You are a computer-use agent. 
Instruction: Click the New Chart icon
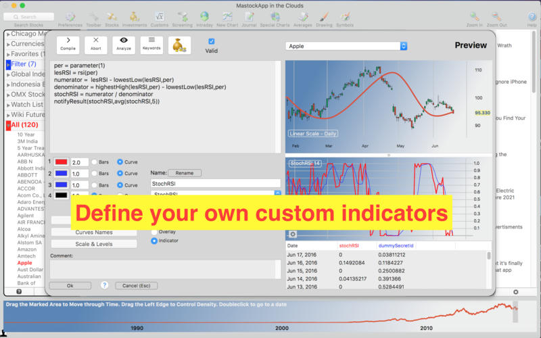(227, 17)
